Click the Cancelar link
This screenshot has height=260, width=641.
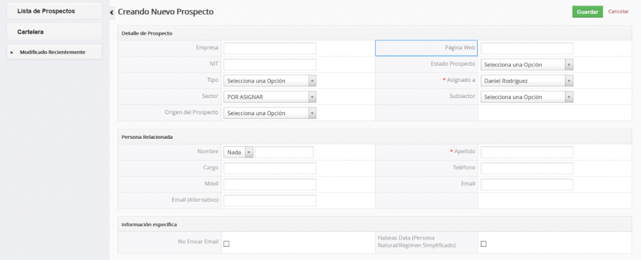tap(618, 12)
